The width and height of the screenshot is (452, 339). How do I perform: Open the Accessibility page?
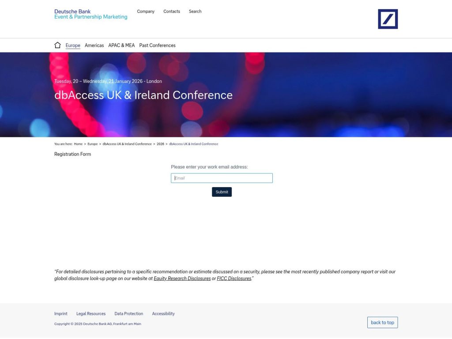coord(163,313)
